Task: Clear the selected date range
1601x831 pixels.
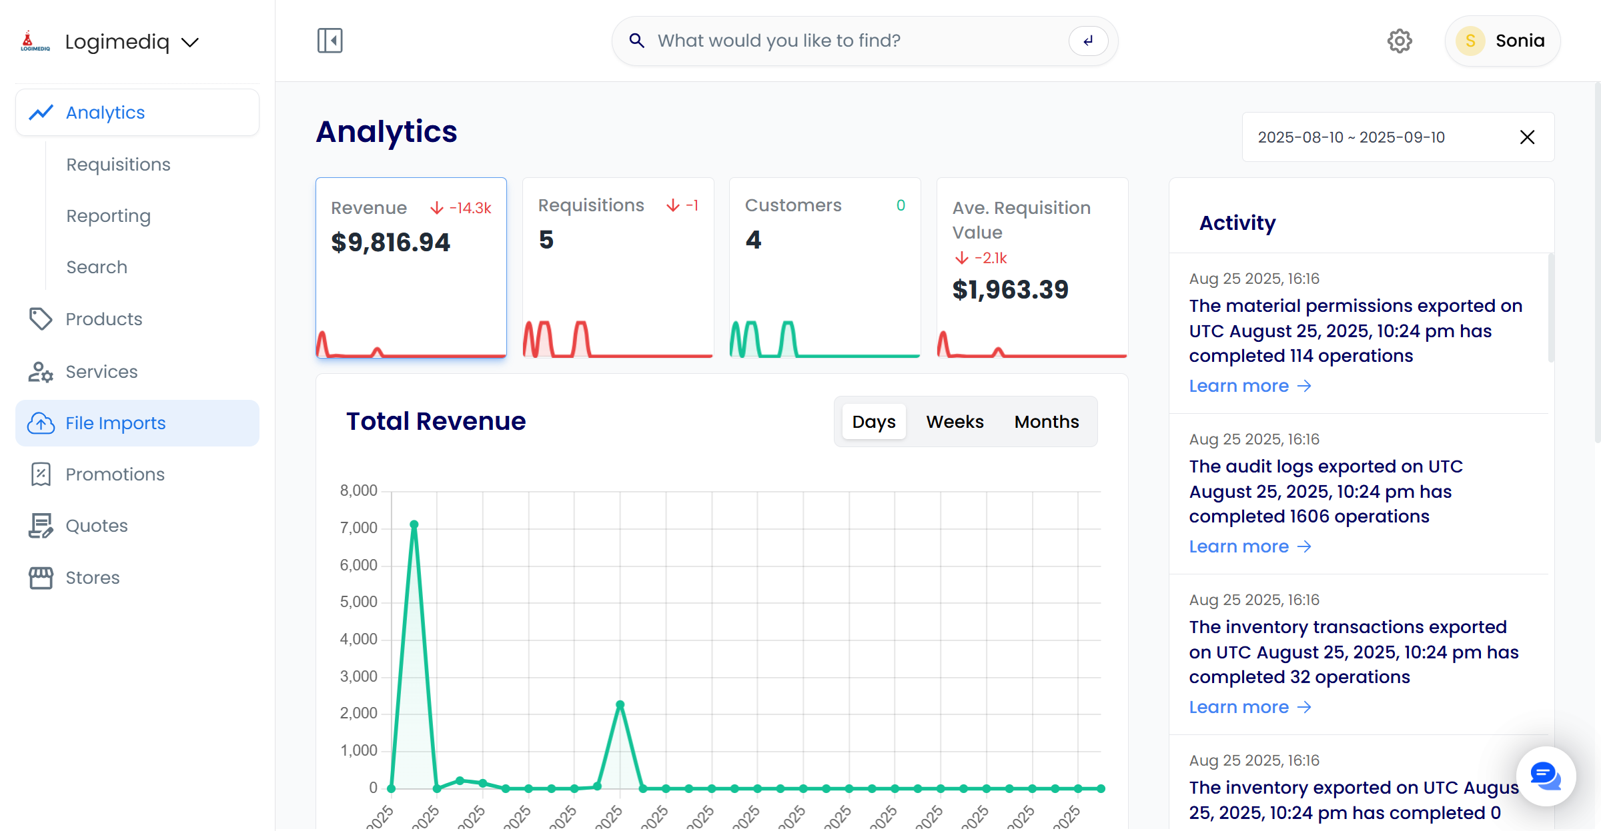Action: (1527, 137)
